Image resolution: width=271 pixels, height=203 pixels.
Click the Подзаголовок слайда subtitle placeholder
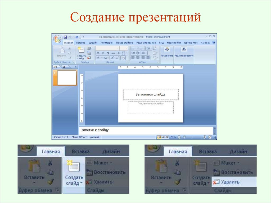click(151, 108)
